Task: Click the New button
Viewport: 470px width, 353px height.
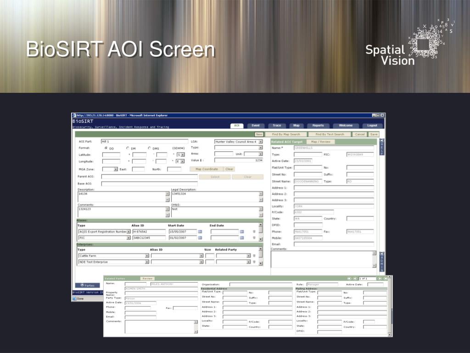Action: [x=259, y=135]
